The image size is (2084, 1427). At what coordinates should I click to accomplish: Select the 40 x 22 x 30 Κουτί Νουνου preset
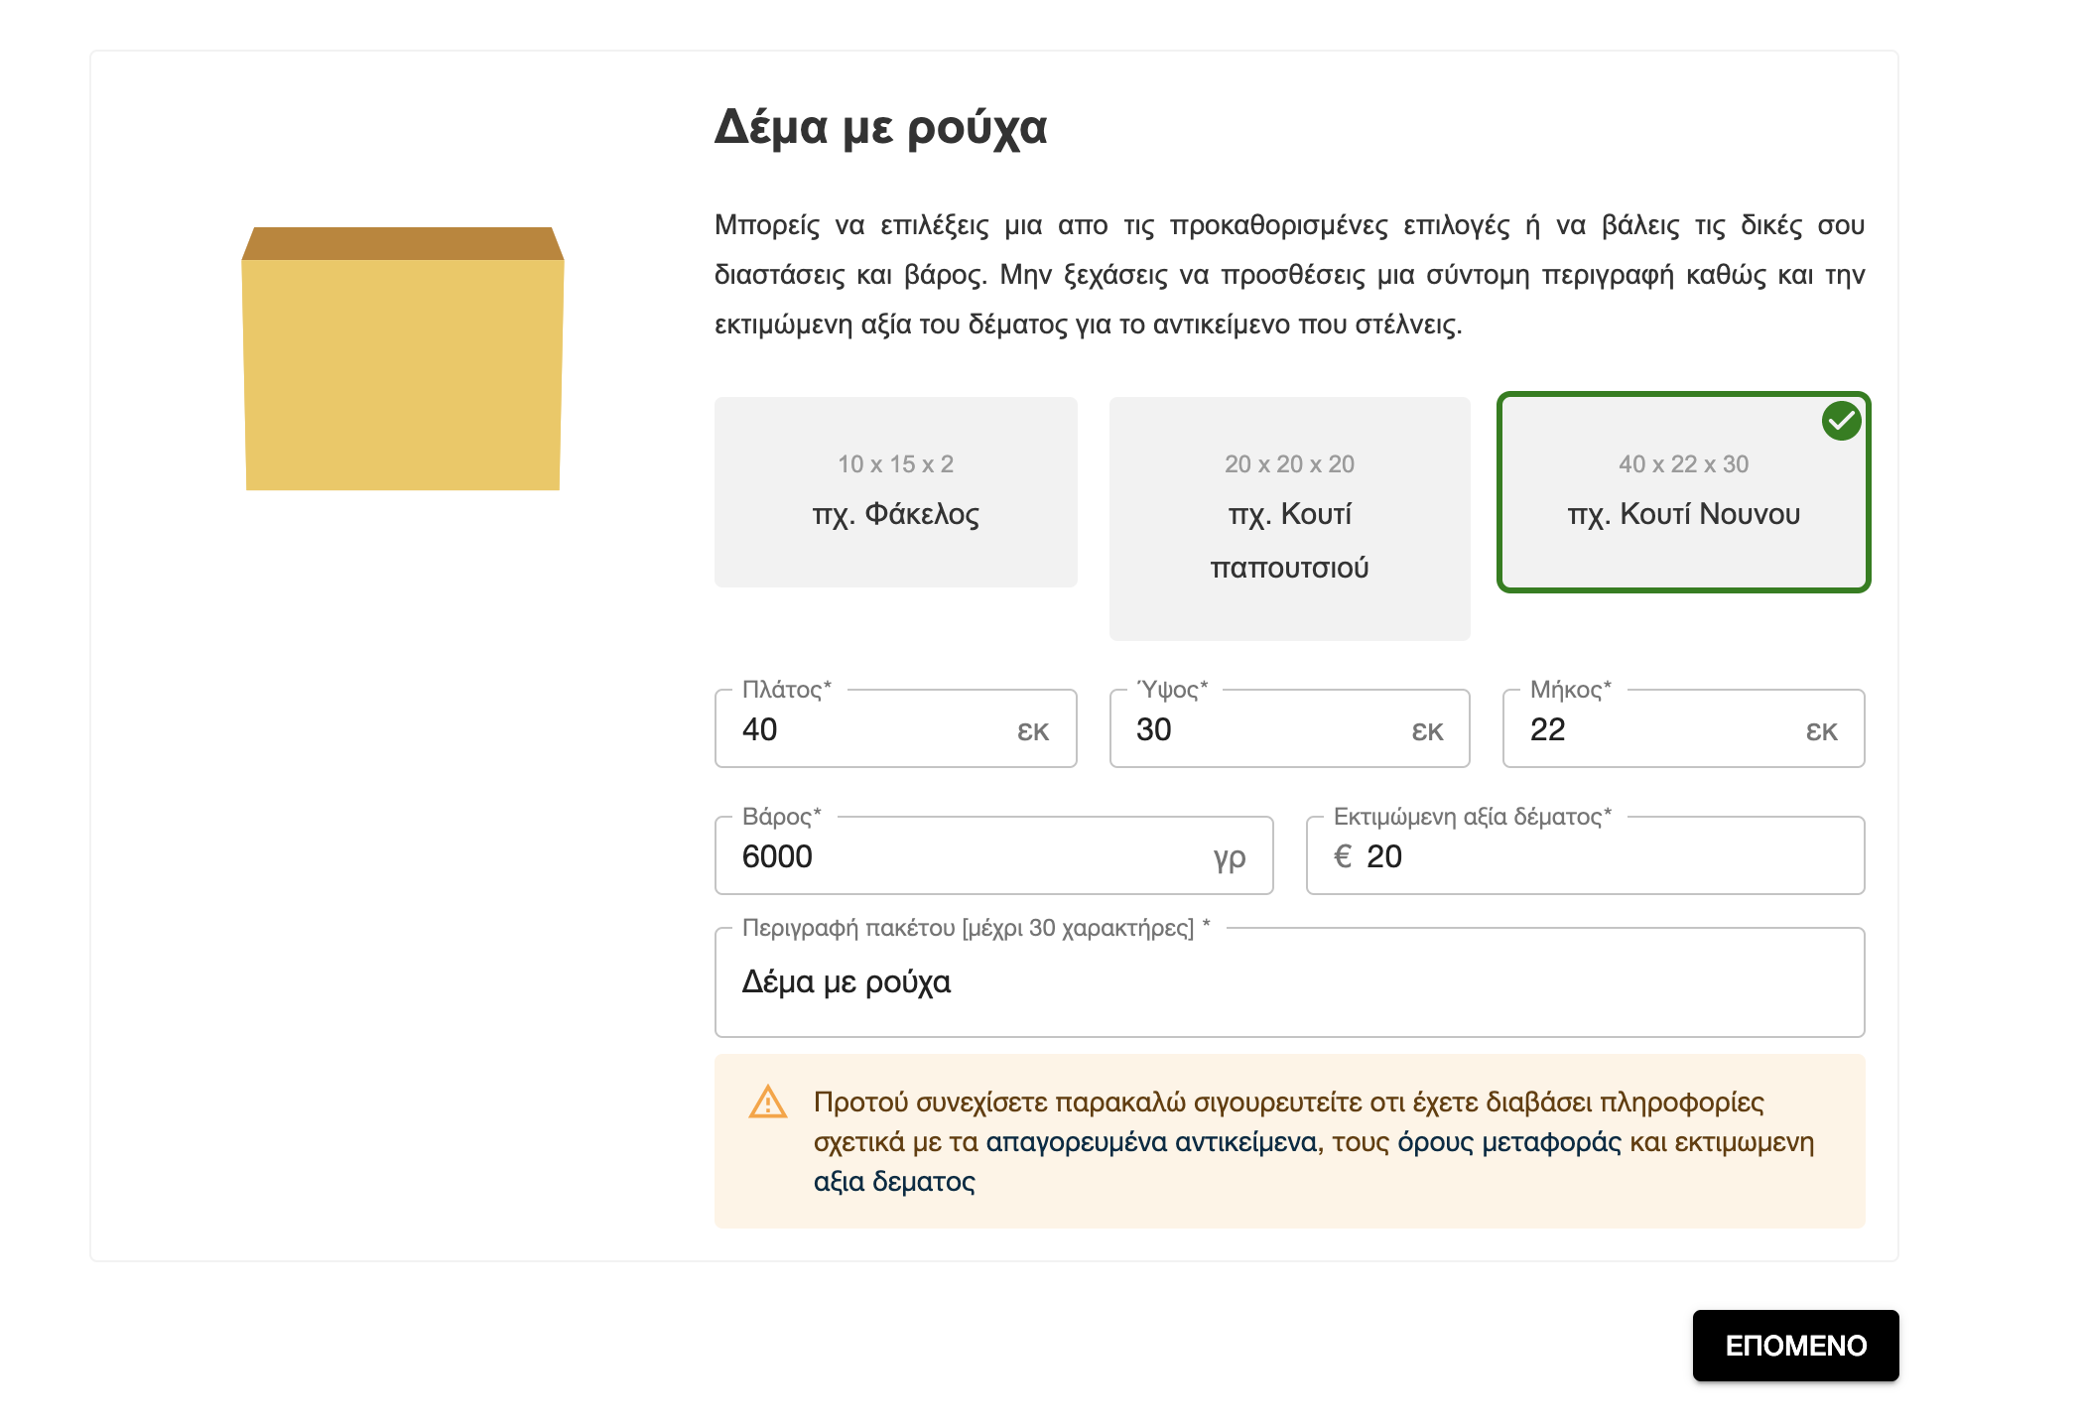tap(1683, 492)
